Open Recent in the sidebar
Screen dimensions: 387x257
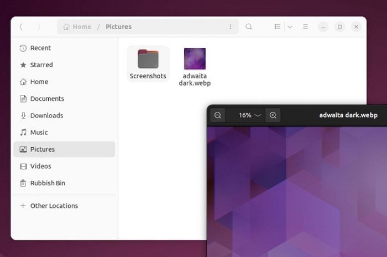64,48
